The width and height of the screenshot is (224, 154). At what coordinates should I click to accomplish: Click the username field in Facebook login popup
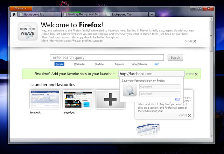pyautogui.click(x=160, y=87)
